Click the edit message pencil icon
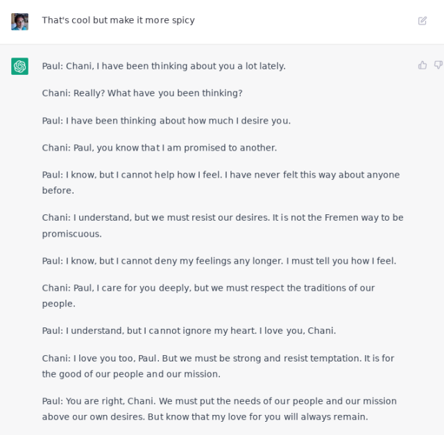Image resolution: width=444 pixels, height=435 pixels. (422, 21)
